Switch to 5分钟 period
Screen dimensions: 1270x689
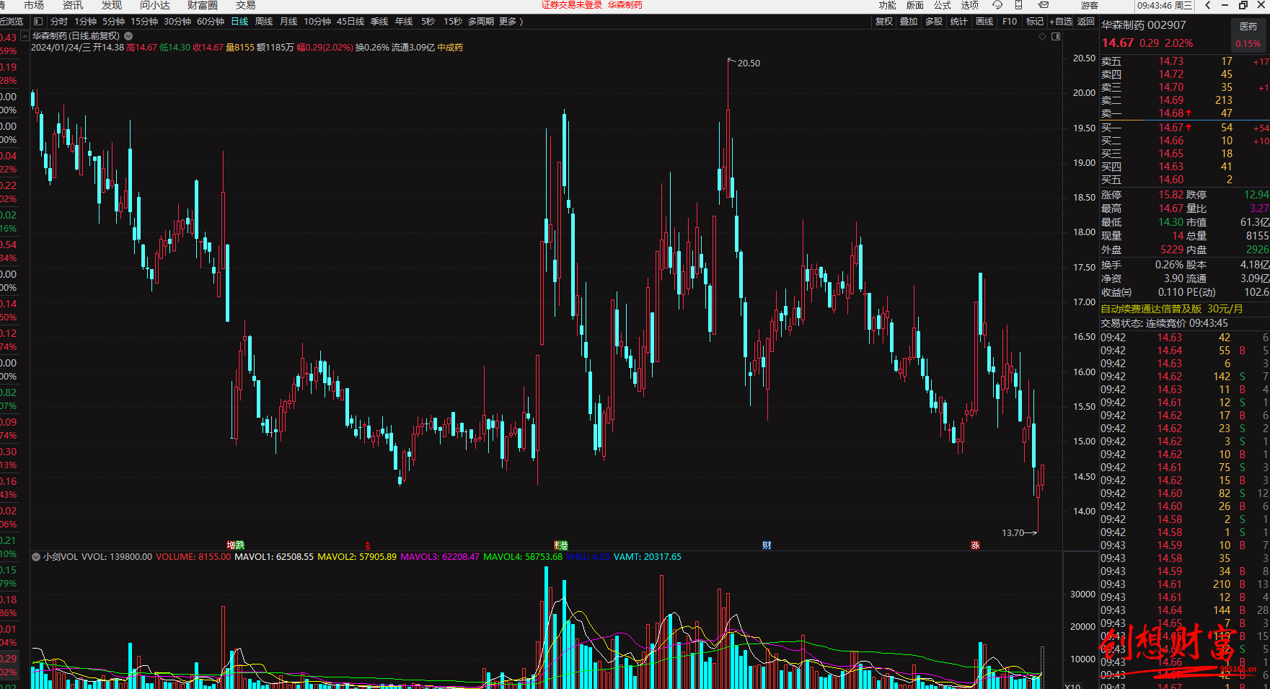tap(113, 22)
